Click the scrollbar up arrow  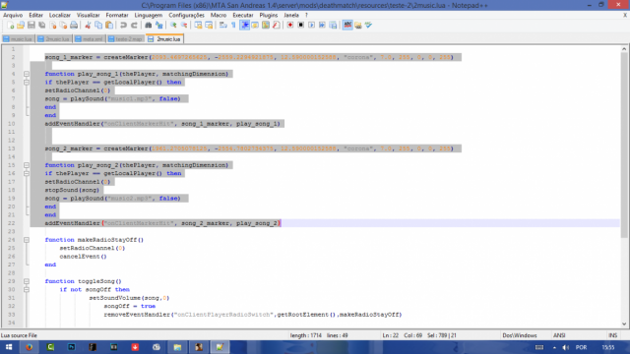click(624, 49)
